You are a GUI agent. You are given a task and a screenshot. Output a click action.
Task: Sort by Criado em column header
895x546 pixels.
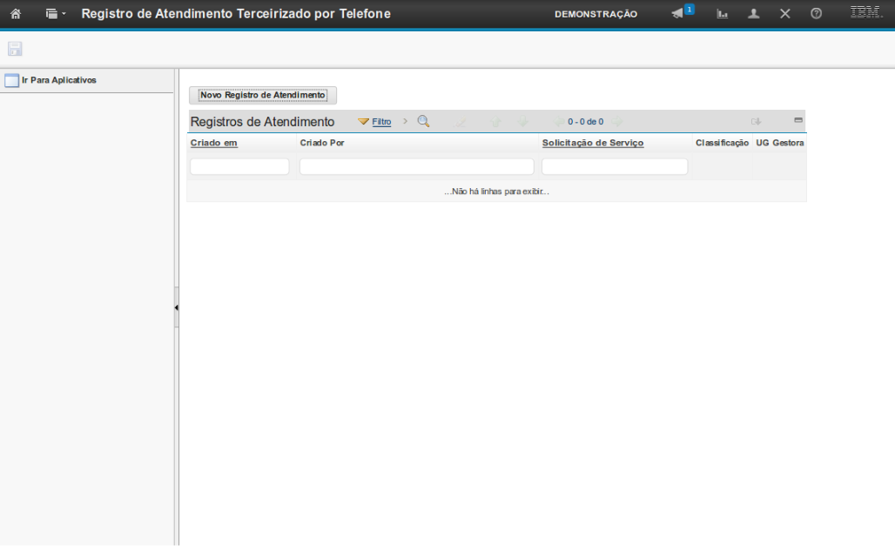(214, 143)
